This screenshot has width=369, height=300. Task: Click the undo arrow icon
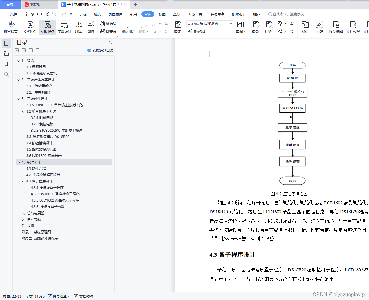coord(54,14)
